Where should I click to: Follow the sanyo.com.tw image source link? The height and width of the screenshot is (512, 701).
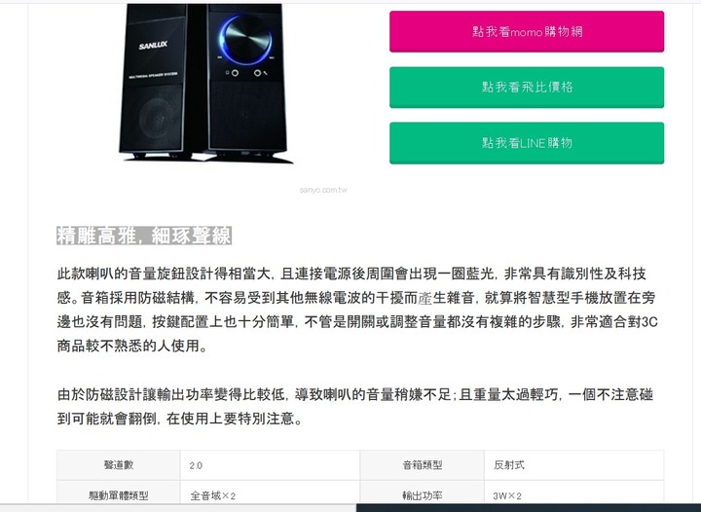coord(323,190)
